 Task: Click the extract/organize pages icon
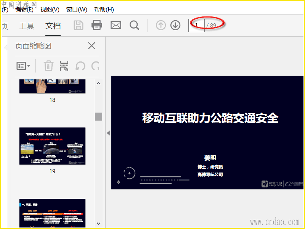[x=64, y=66]
